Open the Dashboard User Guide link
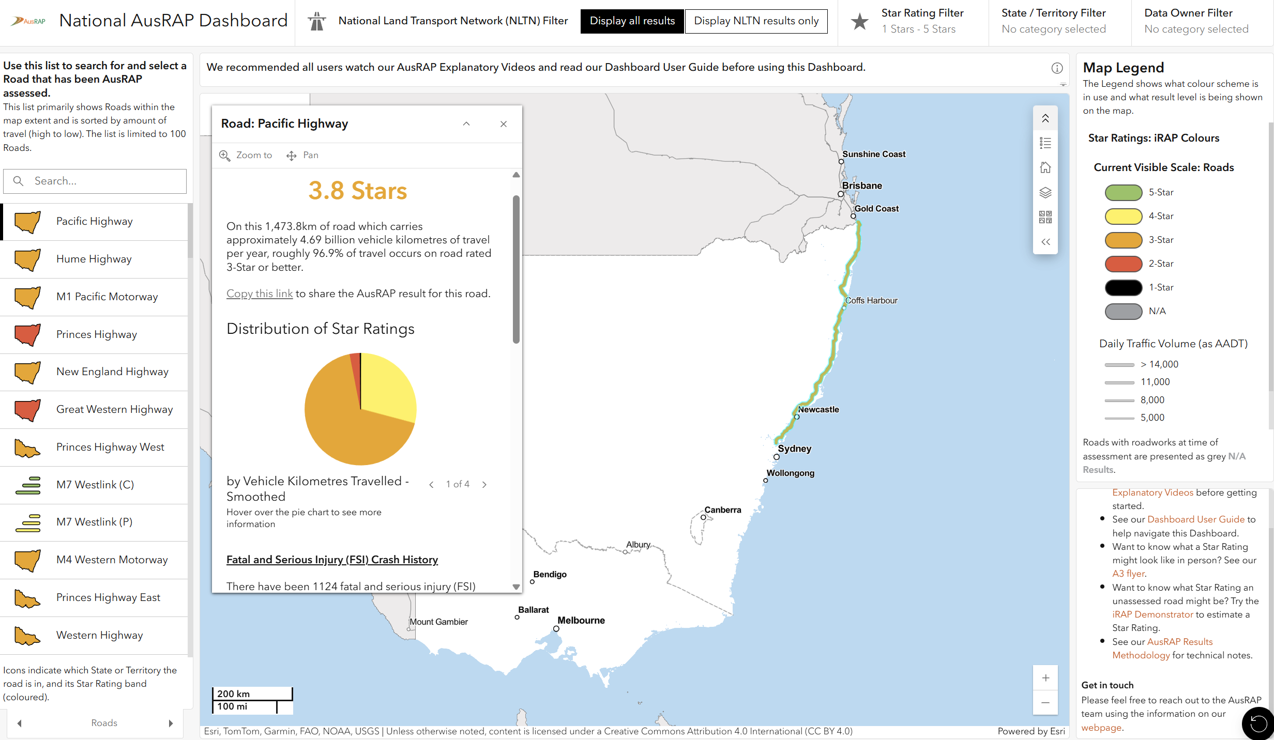The height and width of the screenshot is (740, 1274). coord(1195,519)
